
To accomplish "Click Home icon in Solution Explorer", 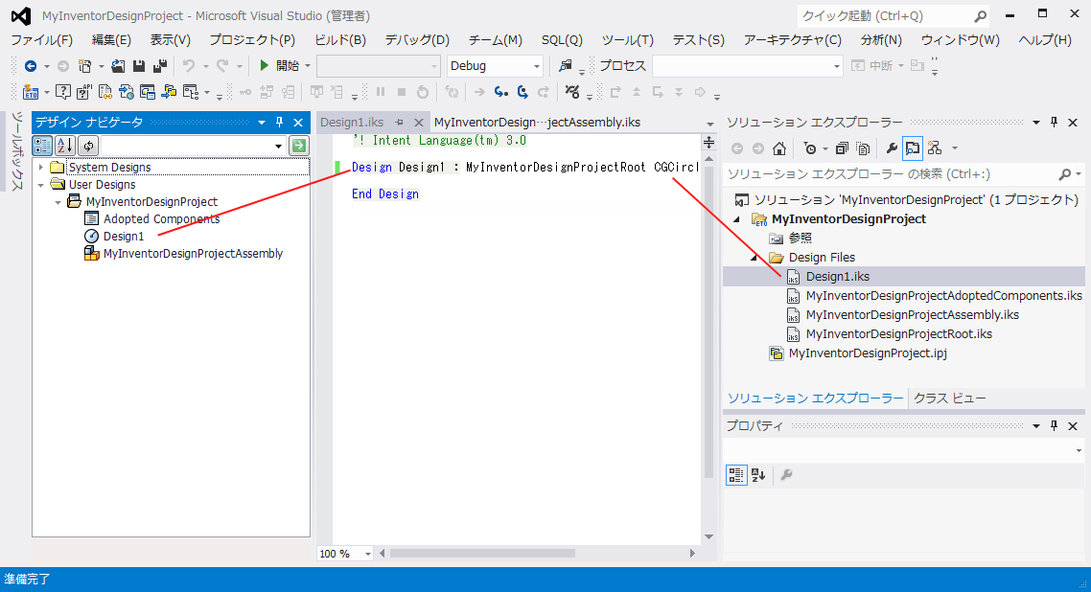I will (779, 148).
